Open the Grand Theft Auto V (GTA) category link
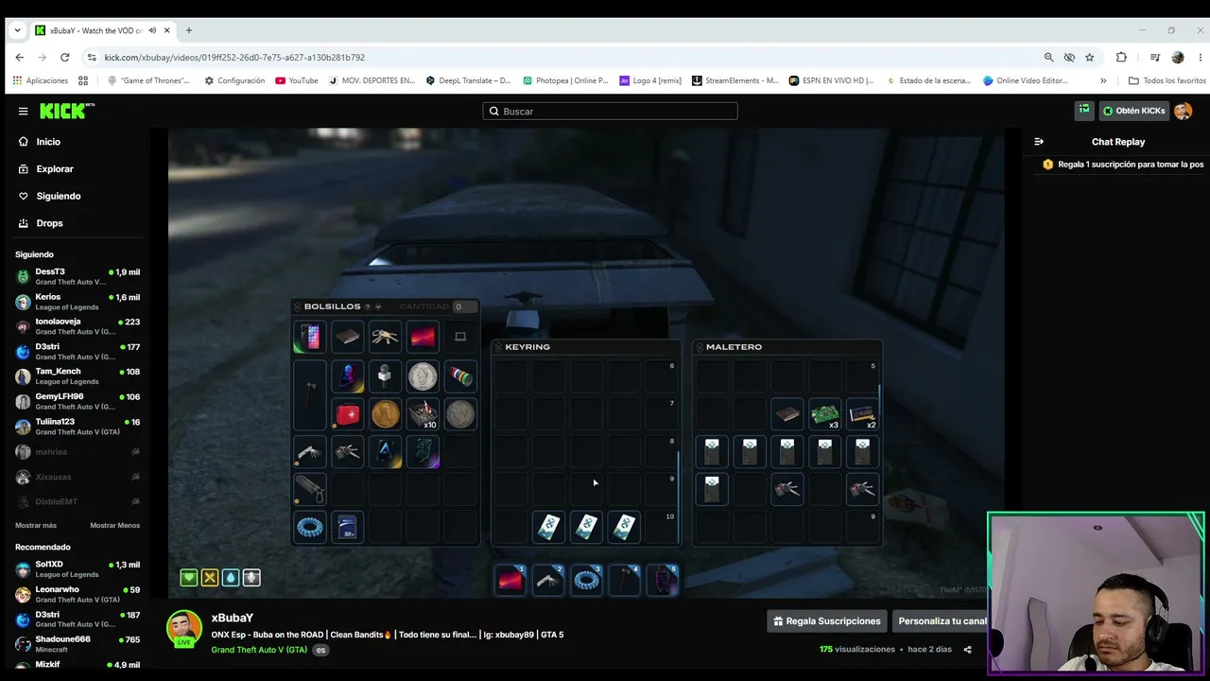The image size is (1210, 681). [x=259, y=650]
